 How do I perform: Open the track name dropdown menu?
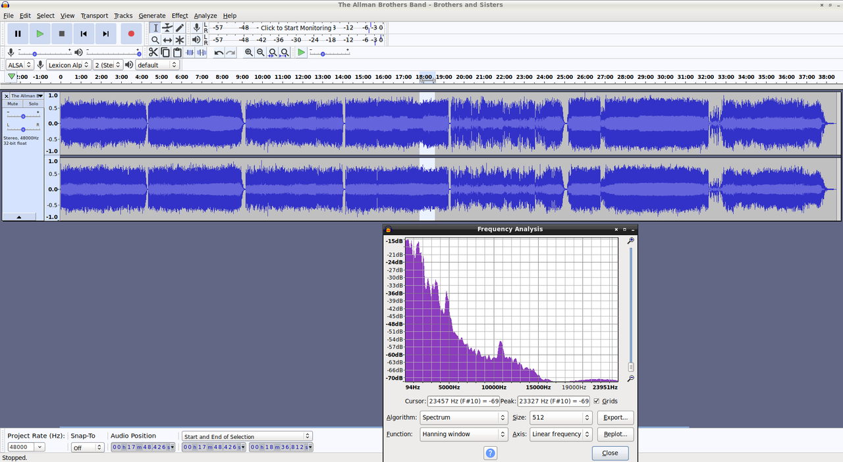pyautogui.click(x=27, y=96)
